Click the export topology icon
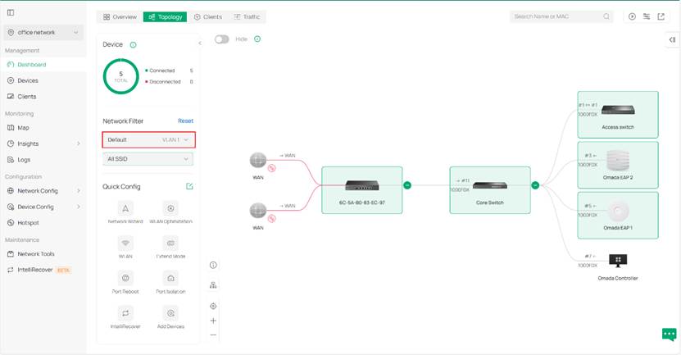681x355 pixels. [x=661, y=16]
